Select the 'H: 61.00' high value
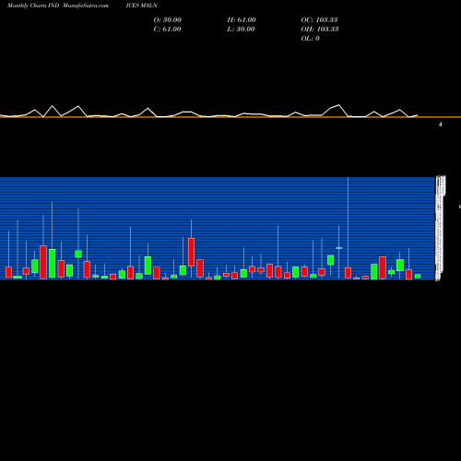The image size is (461, 461). [x=242, y=20]
